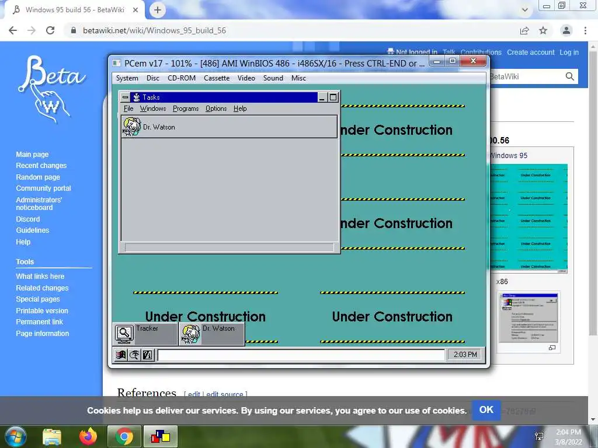
Task: Switch to PCem taskbar button
Action: pos(161,436)
